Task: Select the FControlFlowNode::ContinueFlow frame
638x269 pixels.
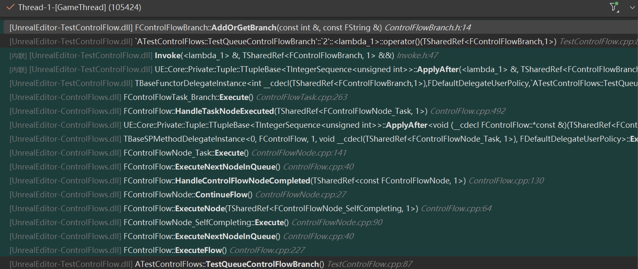Action: 188,194
